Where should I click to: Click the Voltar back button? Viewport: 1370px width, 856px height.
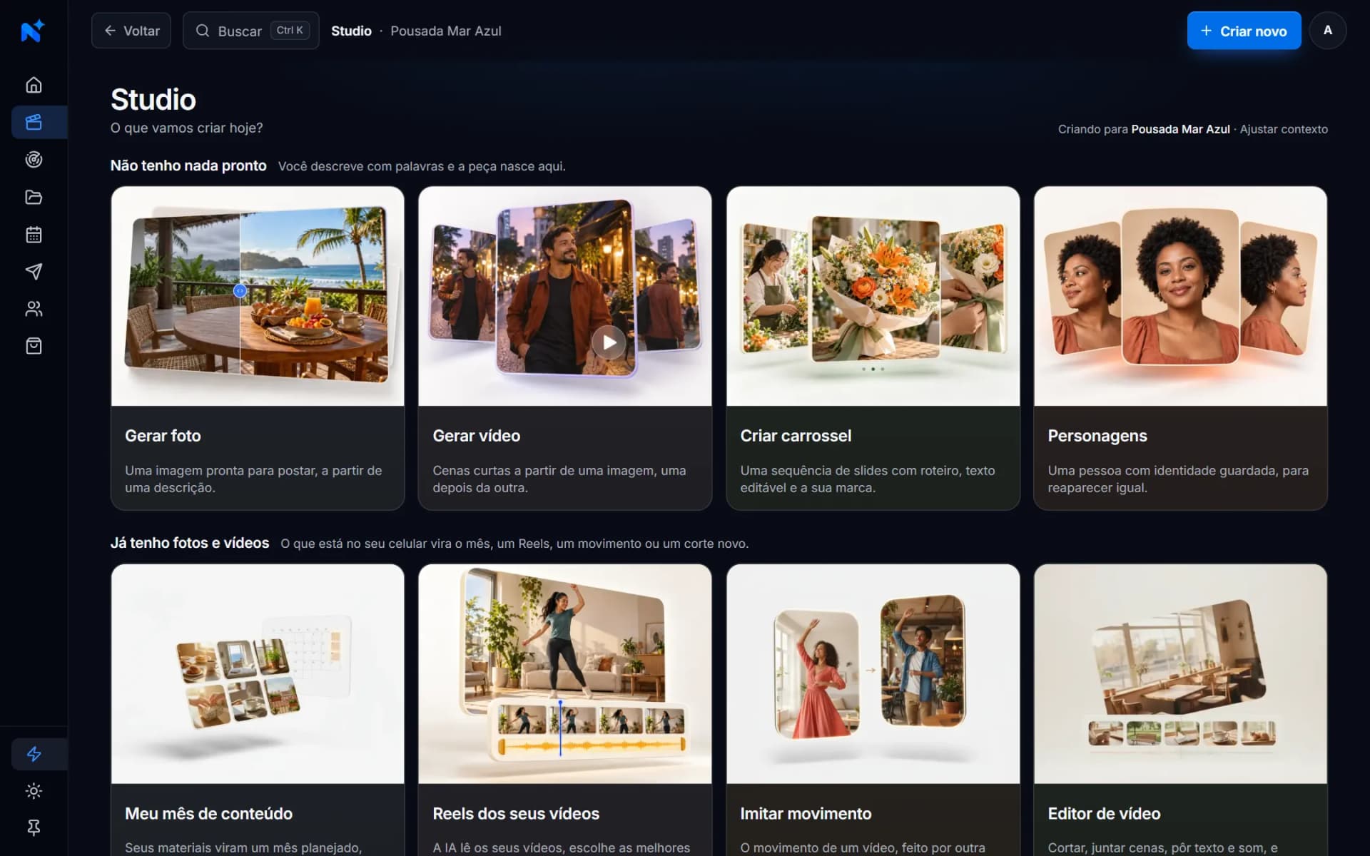[131, 31]
